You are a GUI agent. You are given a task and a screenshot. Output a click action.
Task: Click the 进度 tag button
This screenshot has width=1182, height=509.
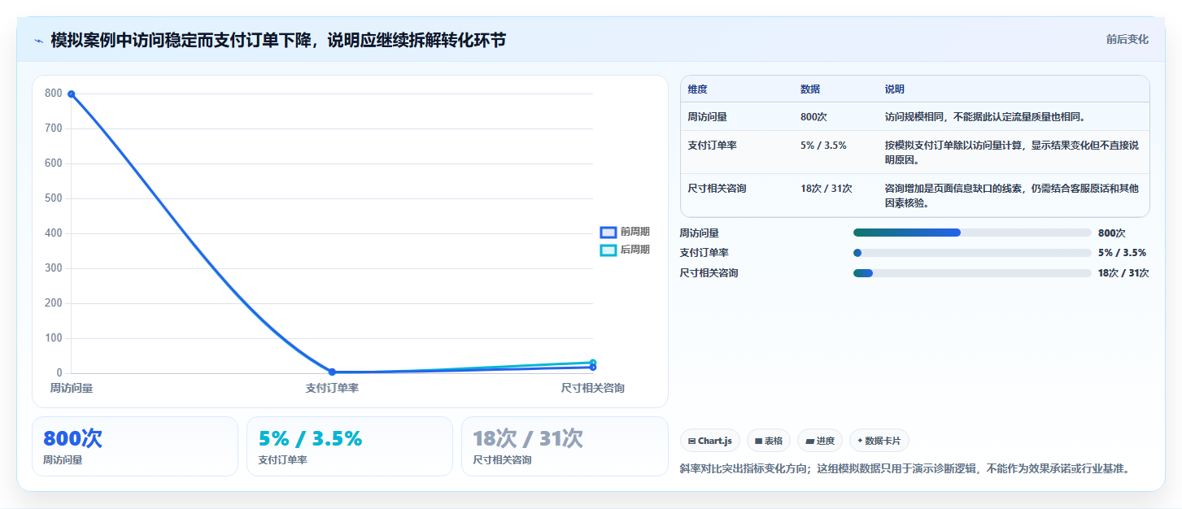coord(820,441)
